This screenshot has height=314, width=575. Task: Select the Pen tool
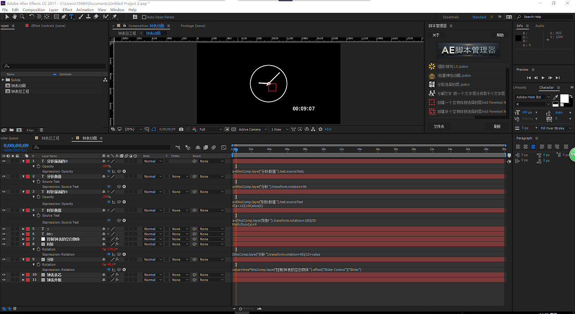pyautogui.click(x=64, y=17)
